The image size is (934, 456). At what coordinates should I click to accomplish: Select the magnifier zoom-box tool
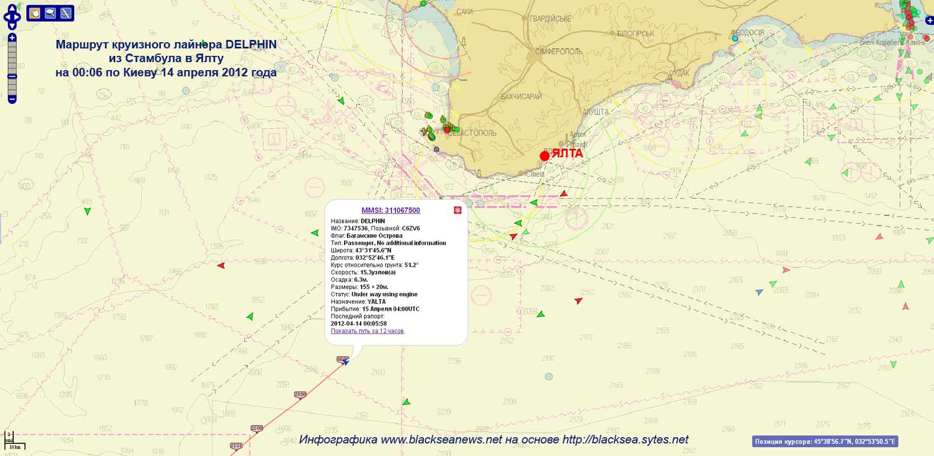[50, 13]
